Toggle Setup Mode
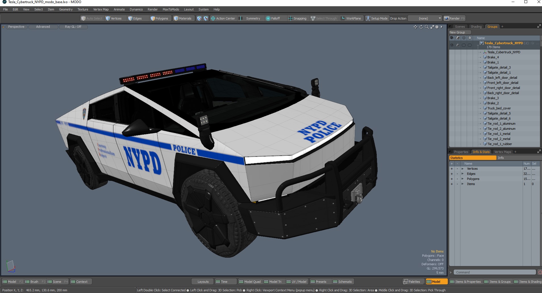 point(377,18)
